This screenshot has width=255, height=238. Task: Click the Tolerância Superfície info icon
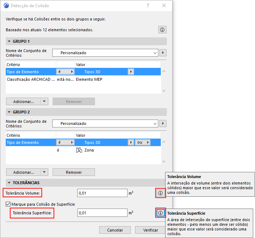pyautogui.click(x=160, y=213)
